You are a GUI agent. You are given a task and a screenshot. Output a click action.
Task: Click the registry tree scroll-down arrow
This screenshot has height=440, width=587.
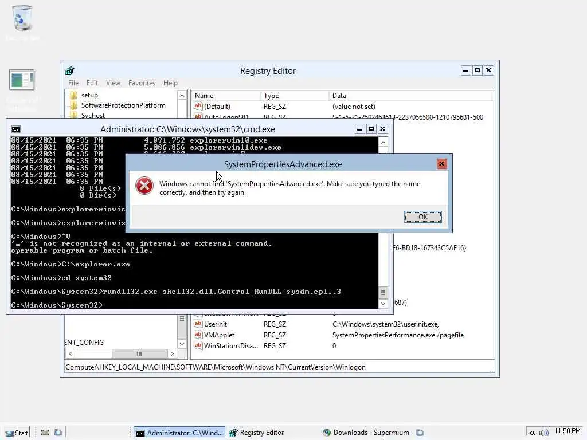click(182, 344)
